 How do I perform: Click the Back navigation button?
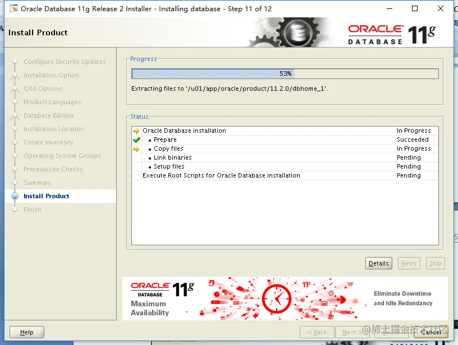(x=317, y=332)
